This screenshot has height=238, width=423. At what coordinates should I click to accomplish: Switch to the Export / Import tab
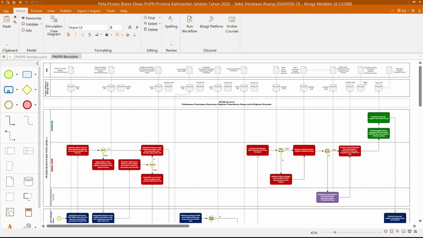tap(89, 11)
